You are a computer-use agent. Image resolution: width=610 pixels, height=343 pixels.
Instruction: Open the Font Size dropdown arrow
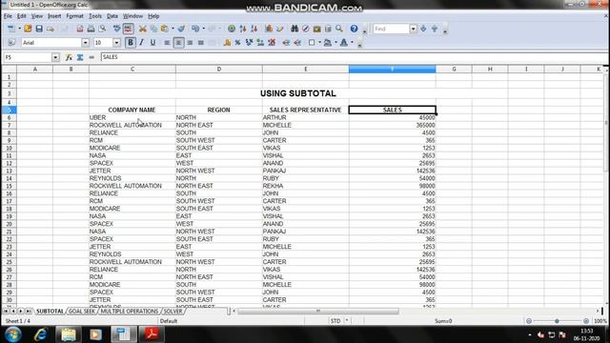pos(116,42)
